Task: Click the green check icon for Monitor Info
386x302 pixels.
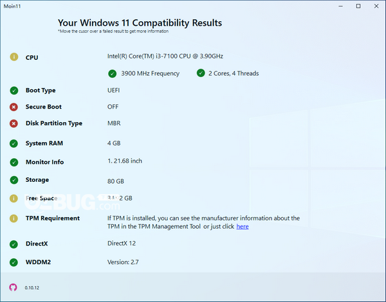Action: coord(14,163)
